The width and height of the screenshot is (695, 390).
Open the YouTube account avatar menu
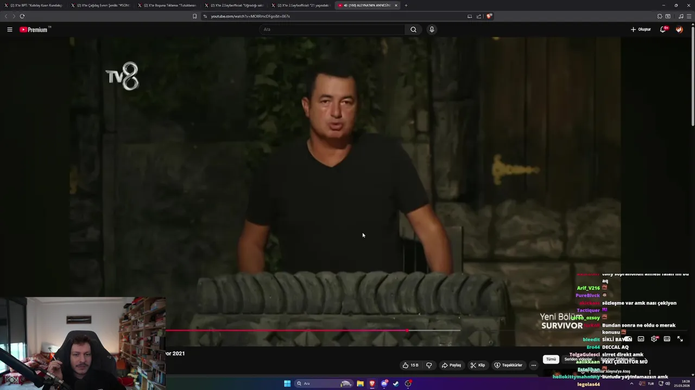pos(679,29)
